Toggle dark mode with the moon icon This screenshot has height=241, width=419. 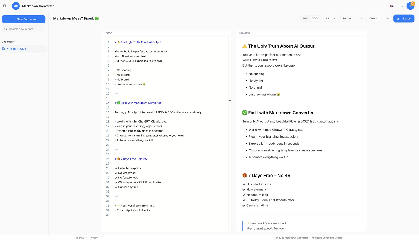point(401,6)
